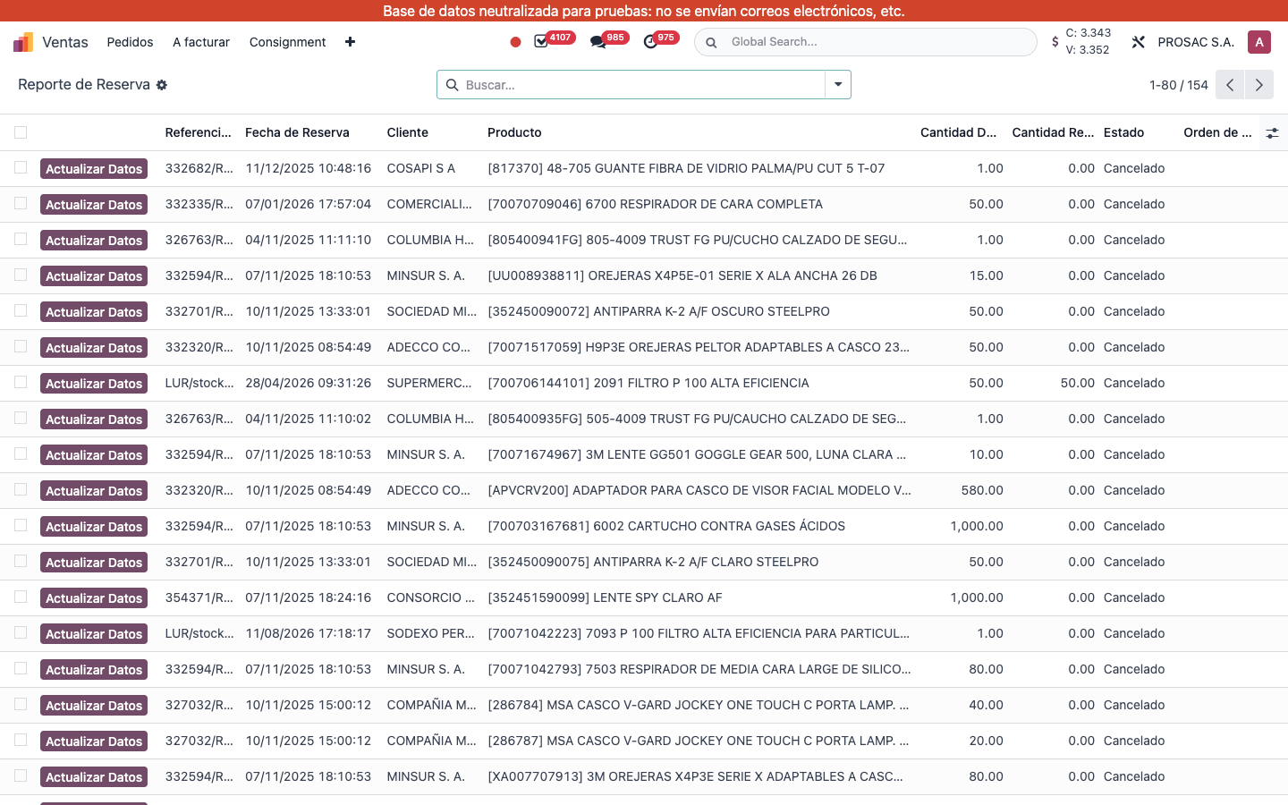Image resolution: width=1288 pixels, height=805 pixels.
Task: Click Actualizar Datos for LENTE SPY CLARO AF row
Action: pos(94,598)
